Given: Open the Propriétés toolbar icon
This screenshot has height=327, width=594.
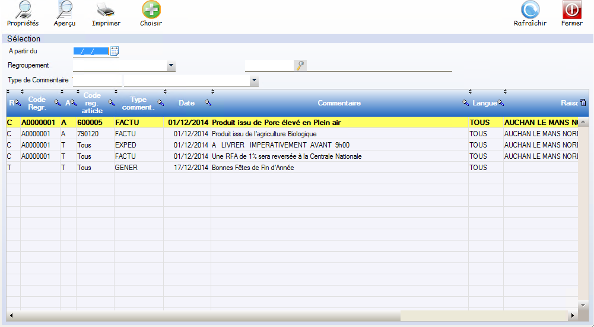Looking at the screenshot, I should click(x=23, y=10).
